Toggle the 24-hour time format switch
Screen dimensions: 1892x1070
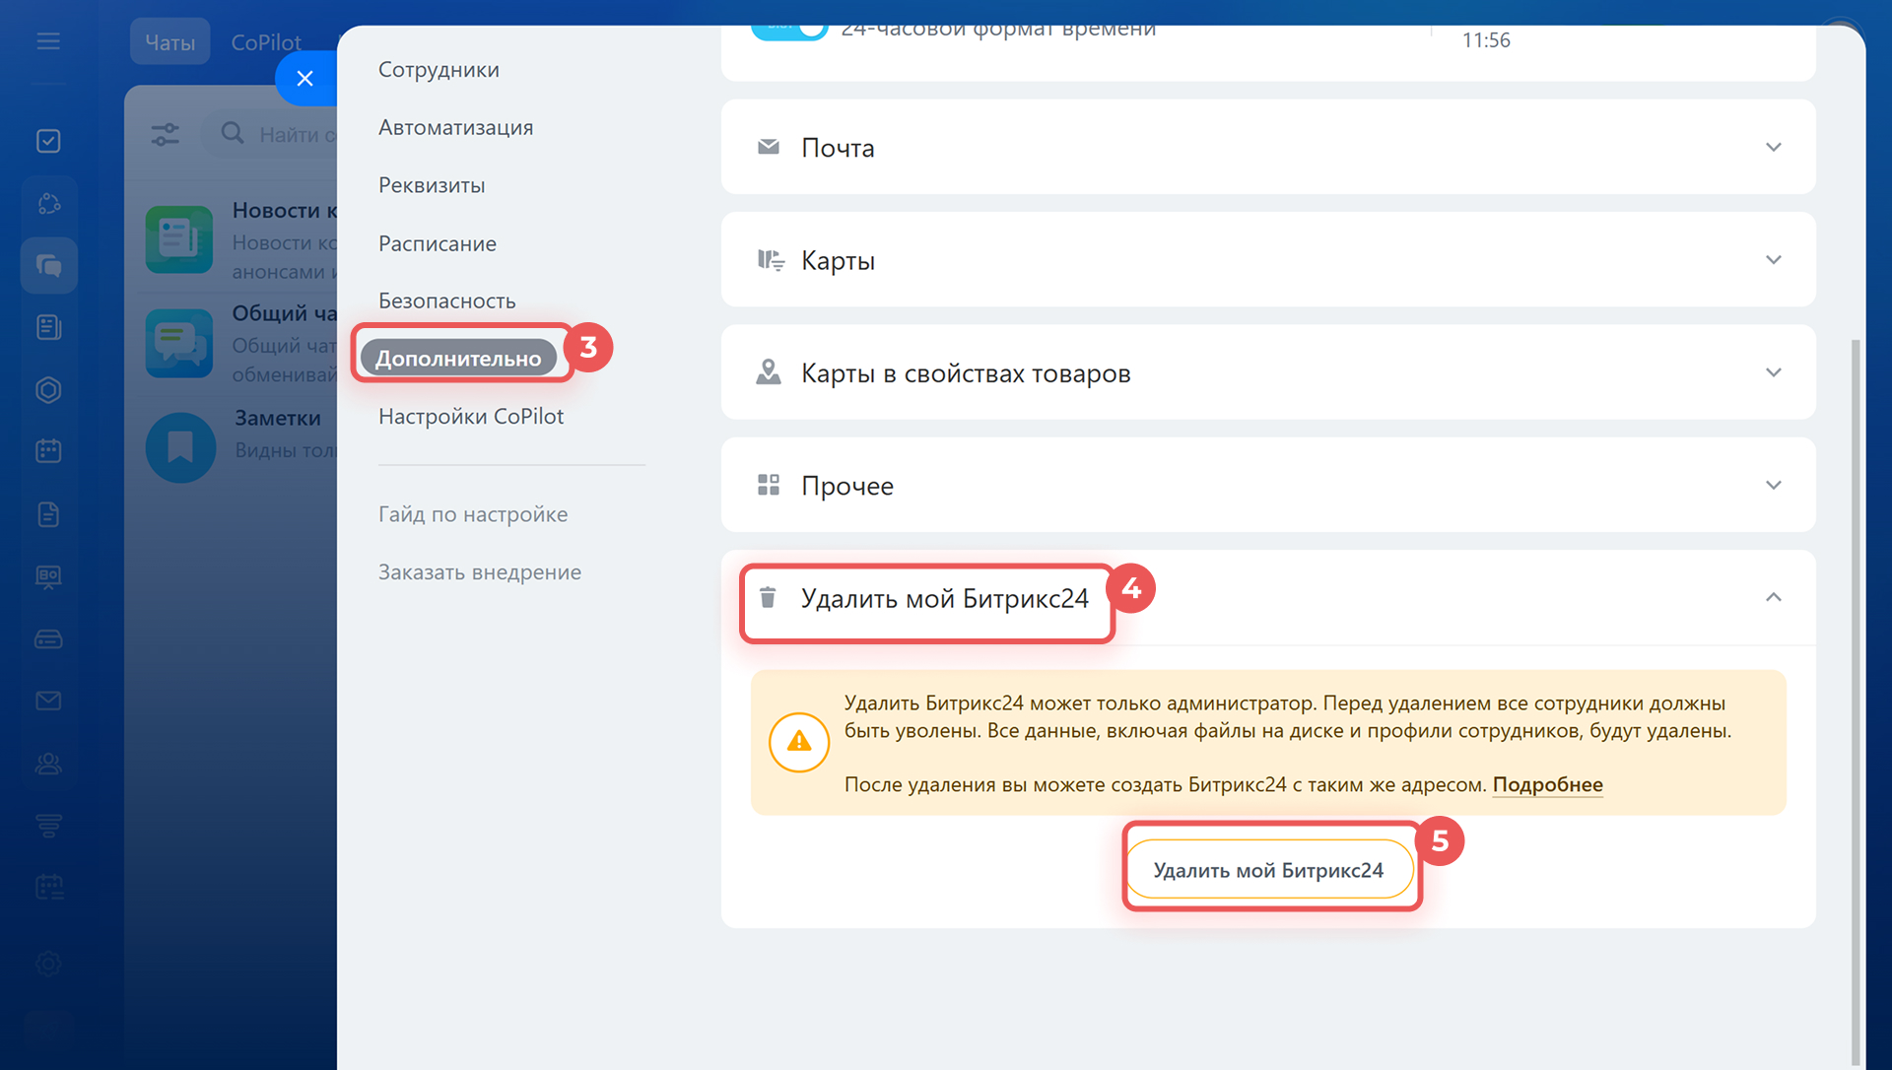tap(789, 30)
